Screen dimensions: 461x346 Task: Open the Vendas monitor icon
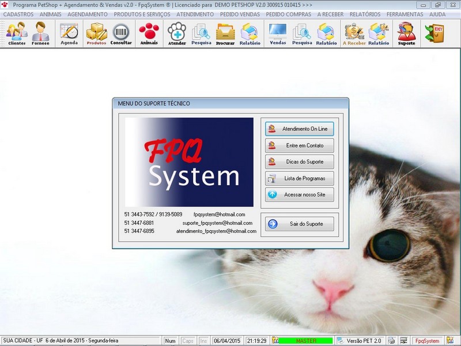tap(278, 33)
